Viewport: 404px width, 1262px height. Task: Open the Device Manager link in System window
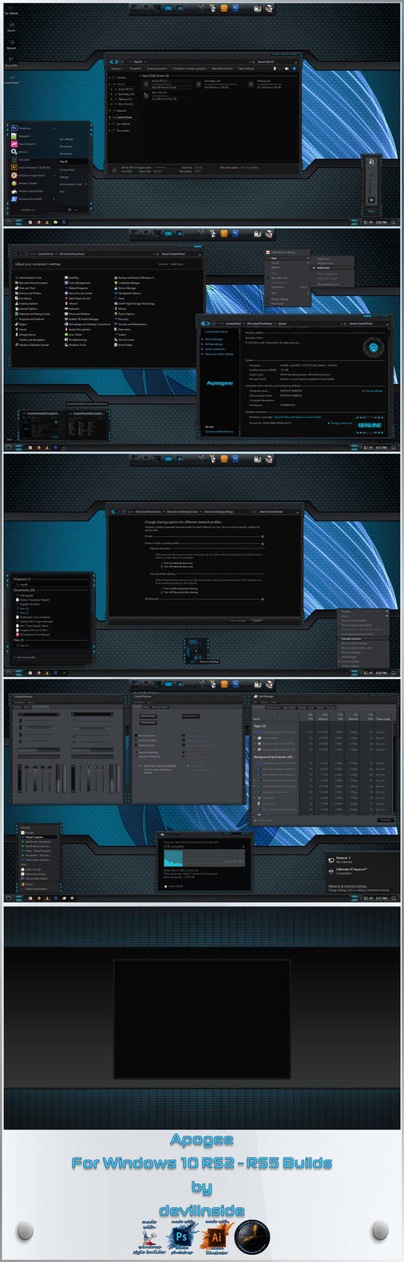tap(214, 339)
